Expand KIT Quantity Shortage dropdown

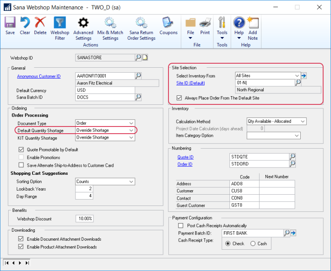tap(131, 137)
